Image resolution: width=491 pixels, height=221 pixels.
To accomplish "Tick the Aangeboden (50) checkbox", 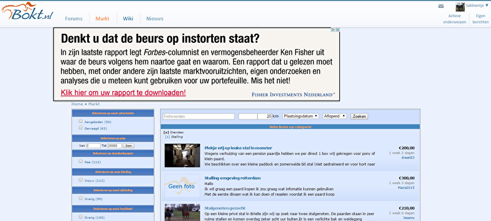I will click(81, 121).
